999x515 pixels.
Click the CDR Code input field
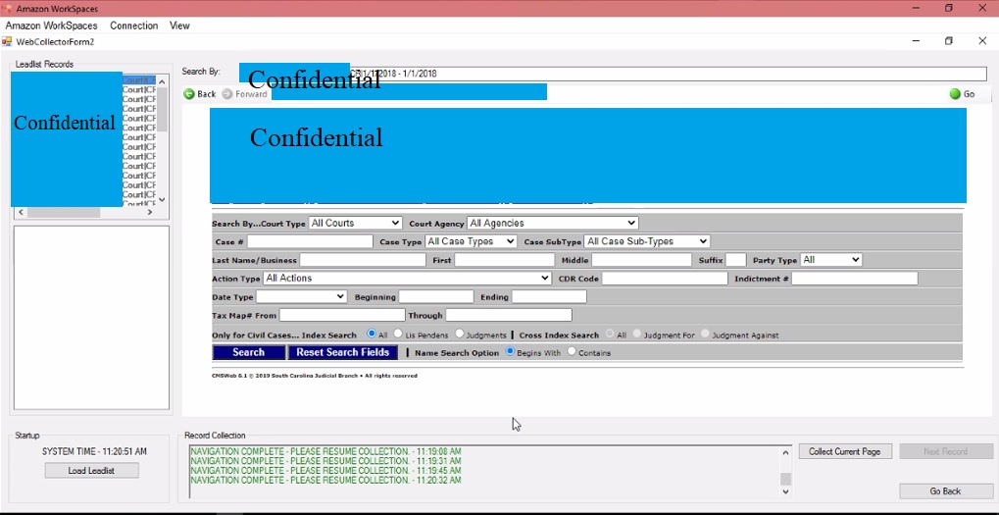(x=665, y=279)
